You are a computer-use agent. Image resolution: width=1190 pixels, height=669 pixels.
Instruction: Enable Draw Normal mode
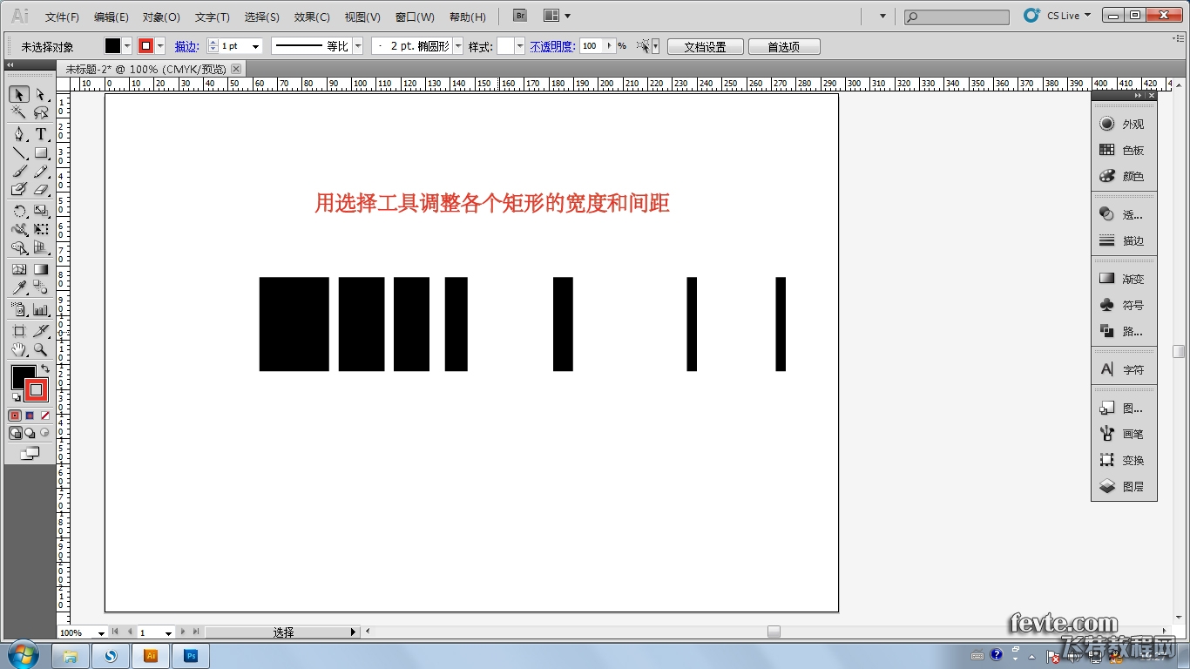click(15, 432)
